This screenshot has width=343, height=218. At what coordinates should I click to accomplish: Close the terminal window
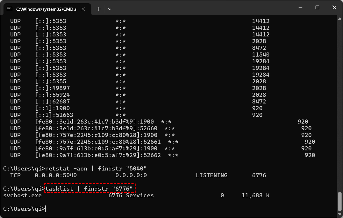tap(334, 7)
